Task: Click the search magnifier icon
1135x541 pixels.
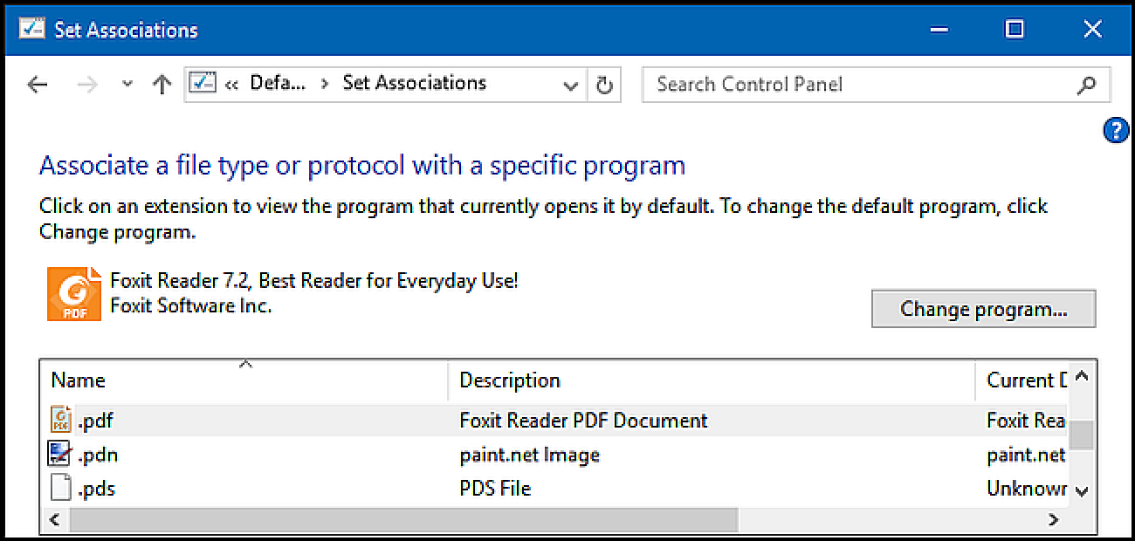Action: click(x=1086, y=85)
